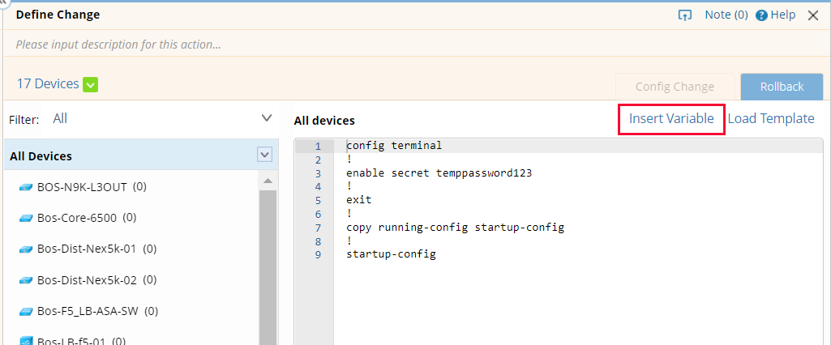
Task: Click the BOS-N9K-L3OUT device icon
Action: [26, 187]
